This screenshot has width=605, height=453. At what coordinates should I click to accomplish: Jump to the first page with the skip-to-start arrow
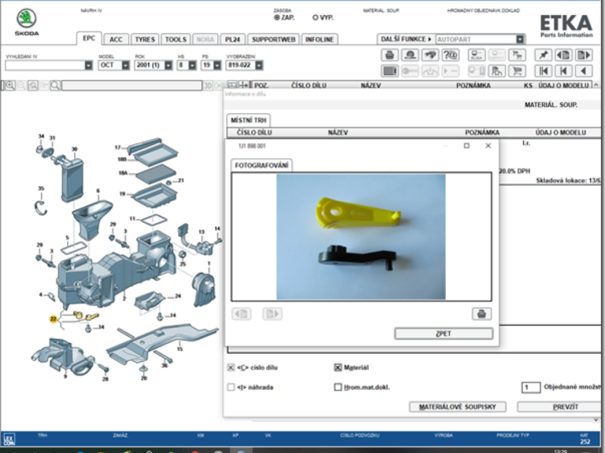click(543, 71)
